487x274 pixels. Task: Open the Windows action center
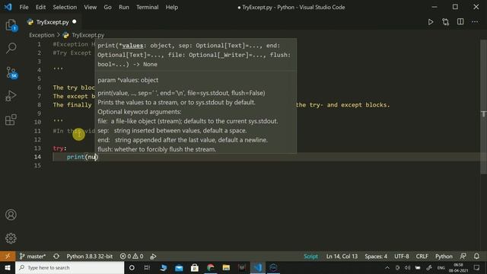coord(476,267)
